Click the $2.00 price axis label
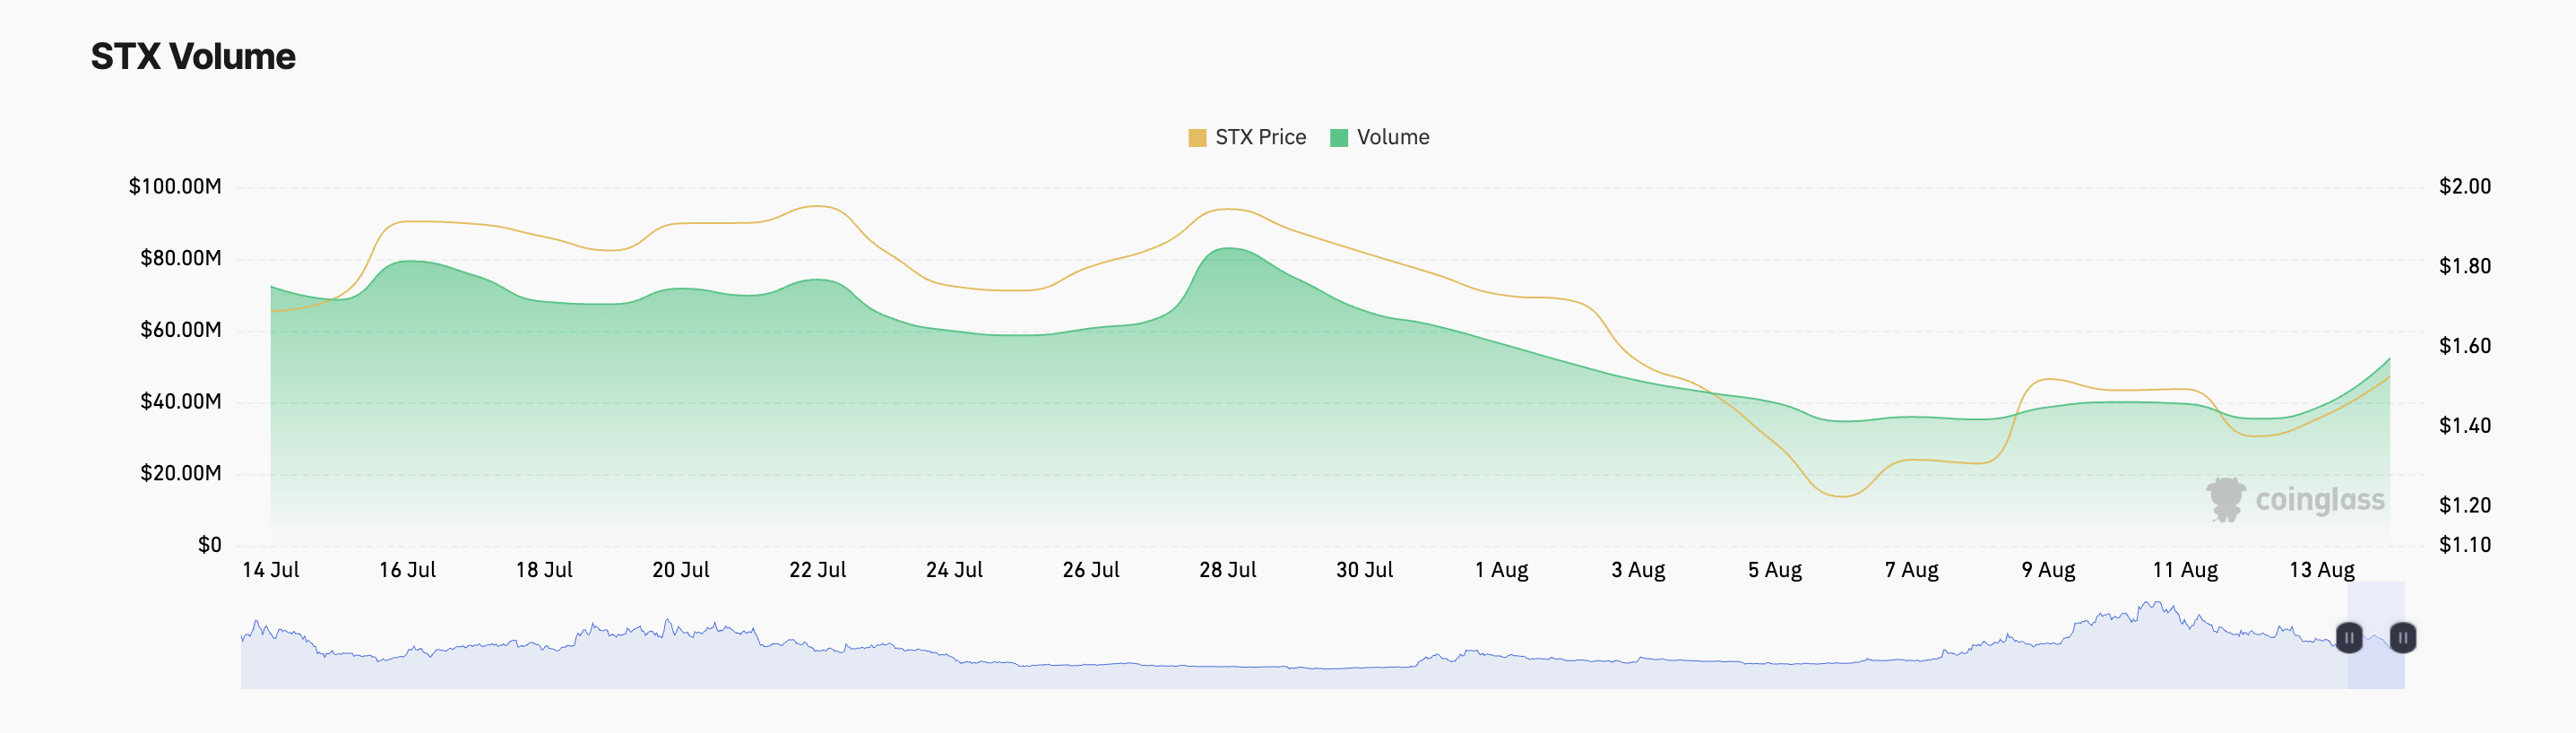 coord(2465,186)
